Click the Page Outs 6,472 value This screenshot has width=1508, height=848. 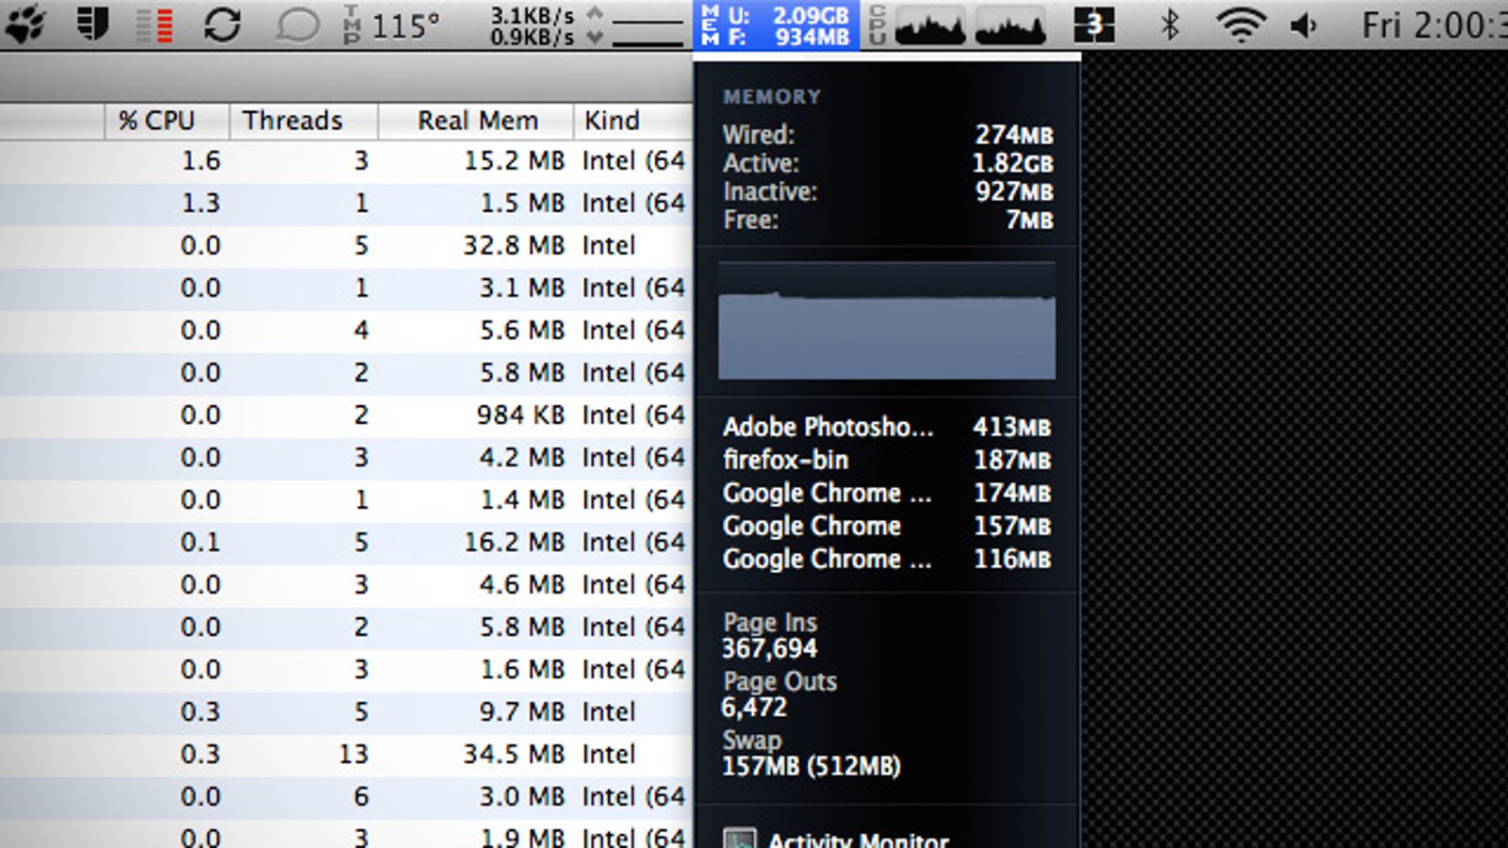[754, 708]
